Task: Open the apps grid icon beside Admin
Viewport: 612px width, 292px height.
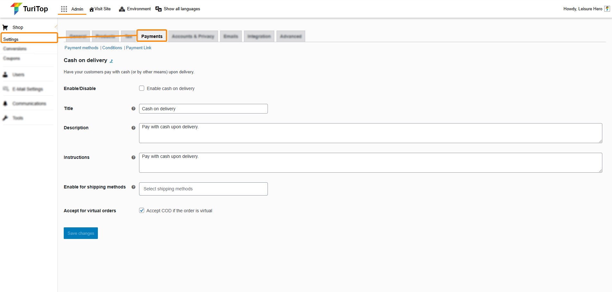Action: point(64,9)
